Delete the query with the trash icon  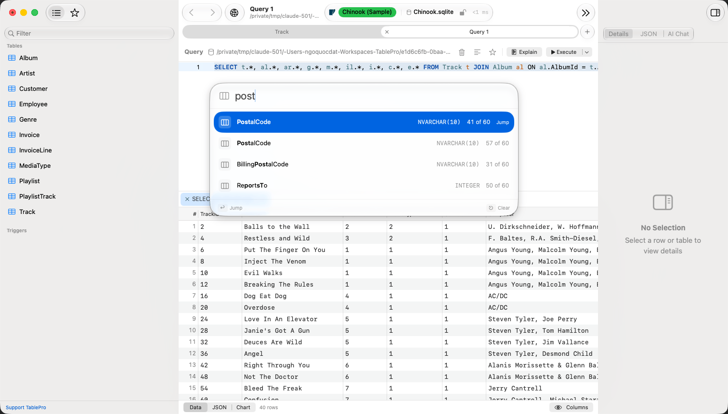coord(462,52)
